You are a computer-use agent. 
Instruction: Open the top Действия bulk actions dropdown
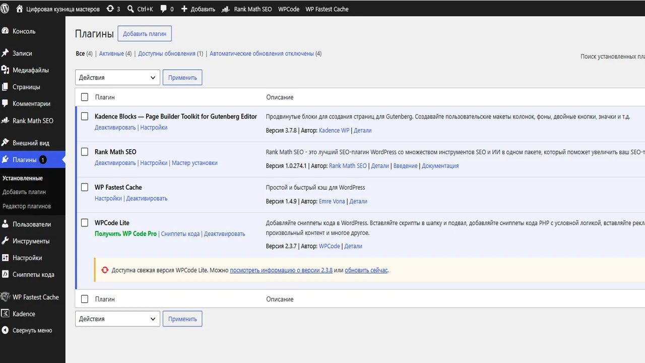coord(117,78)
